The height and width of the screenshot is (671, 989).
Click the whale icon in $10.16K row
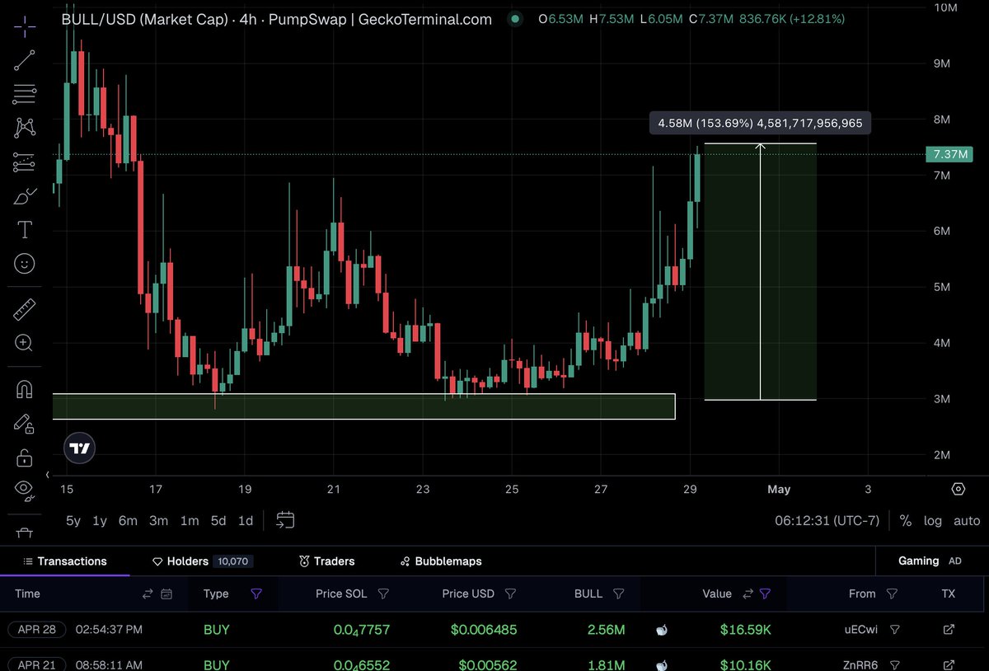[661, 665]
